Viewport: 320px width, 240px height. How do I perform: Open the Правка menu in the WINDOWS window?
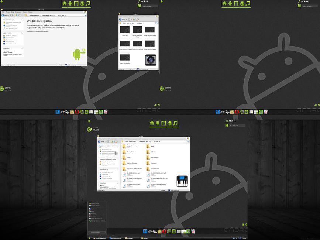pyautogui.click(x=8, y=12)
